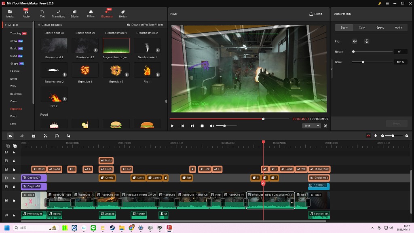Zoom in the timeline with plus icon

tap(407, 136)
